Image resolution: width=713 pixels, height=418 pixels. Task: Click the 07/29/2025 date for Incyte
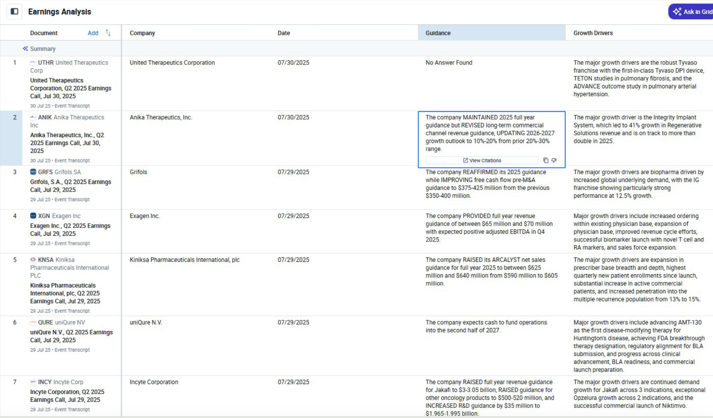click(293, 382)
